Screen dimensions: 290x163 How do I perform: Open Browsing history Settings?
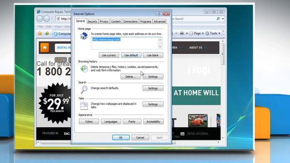pos(153,77)
